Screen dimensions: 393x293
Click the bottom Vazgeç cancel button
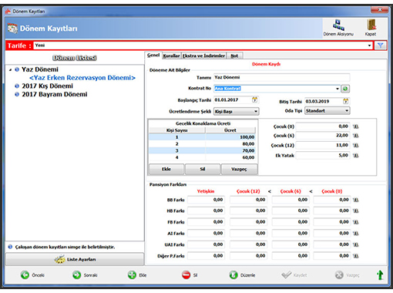[x=347, y=275]
